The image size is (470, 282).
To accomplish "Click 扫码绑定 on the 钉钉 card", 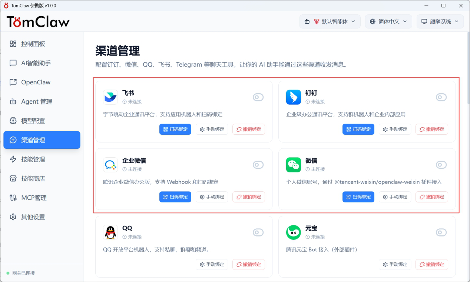I will pos(358,129).
